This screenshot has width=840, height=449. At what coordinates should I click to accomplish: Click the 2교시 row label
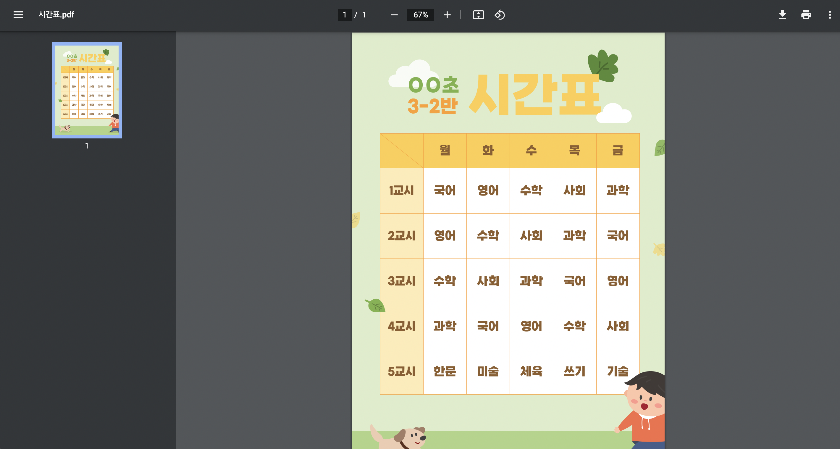point(401,236)
